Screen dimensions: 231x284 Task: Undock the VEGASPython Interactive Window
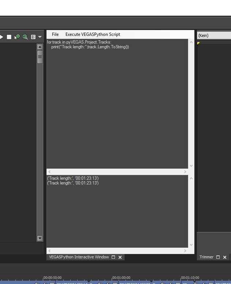pyautogui.click(x=113, y=257)
